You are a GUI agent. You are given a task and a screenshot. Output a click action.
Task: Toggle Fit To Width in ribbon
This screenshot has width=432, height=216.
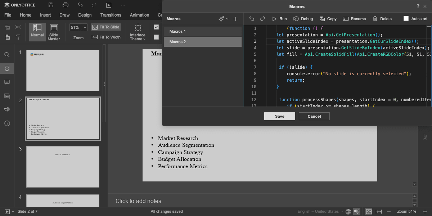click(106, 37)
